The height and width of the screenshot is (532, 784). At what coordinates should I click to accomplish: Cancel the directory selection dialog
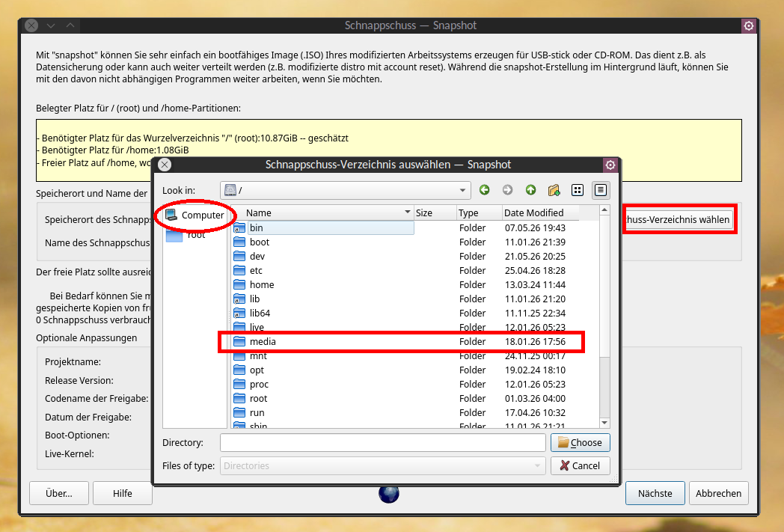[x=580, y=465]
